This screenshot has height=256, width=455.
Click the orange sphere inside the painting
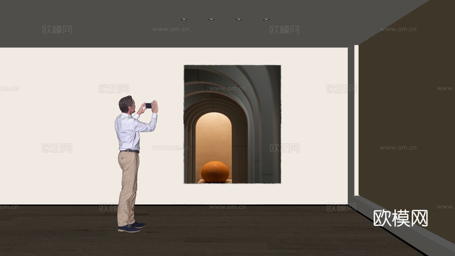(215, 172)
